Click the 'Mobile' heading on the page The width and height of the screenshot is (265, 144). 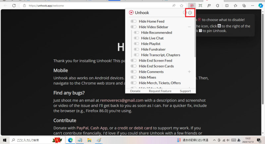pyautogui.click(x=61, y=71)
